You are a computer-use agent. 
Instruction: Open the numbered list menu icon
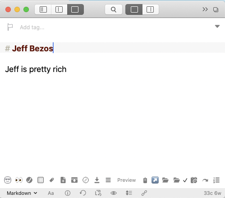[x=216, y=180]
